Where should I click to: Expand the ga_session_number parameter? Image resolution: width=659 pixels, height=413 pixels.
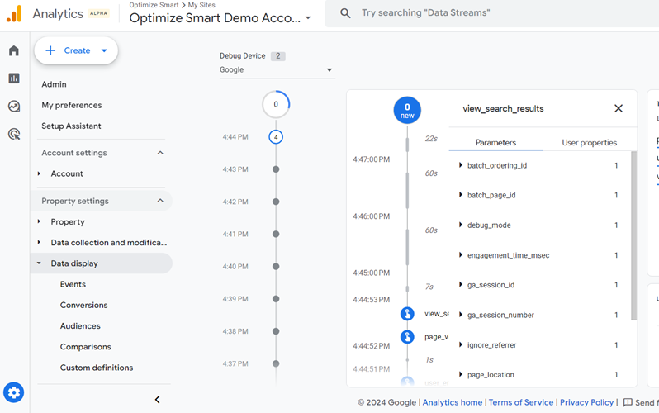[461, 315]
